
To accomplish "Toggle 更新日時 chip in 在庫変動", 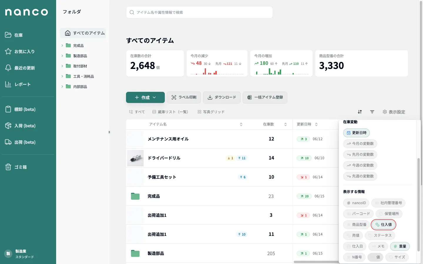I will pos(356,133).
